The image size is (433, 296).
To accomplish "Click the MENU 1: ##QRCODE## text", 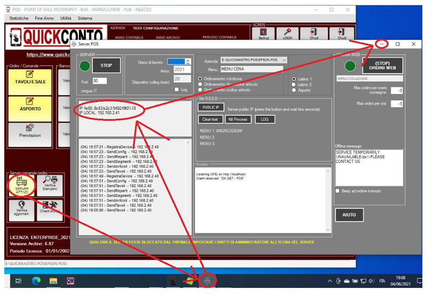I will [x=221, y=131].
